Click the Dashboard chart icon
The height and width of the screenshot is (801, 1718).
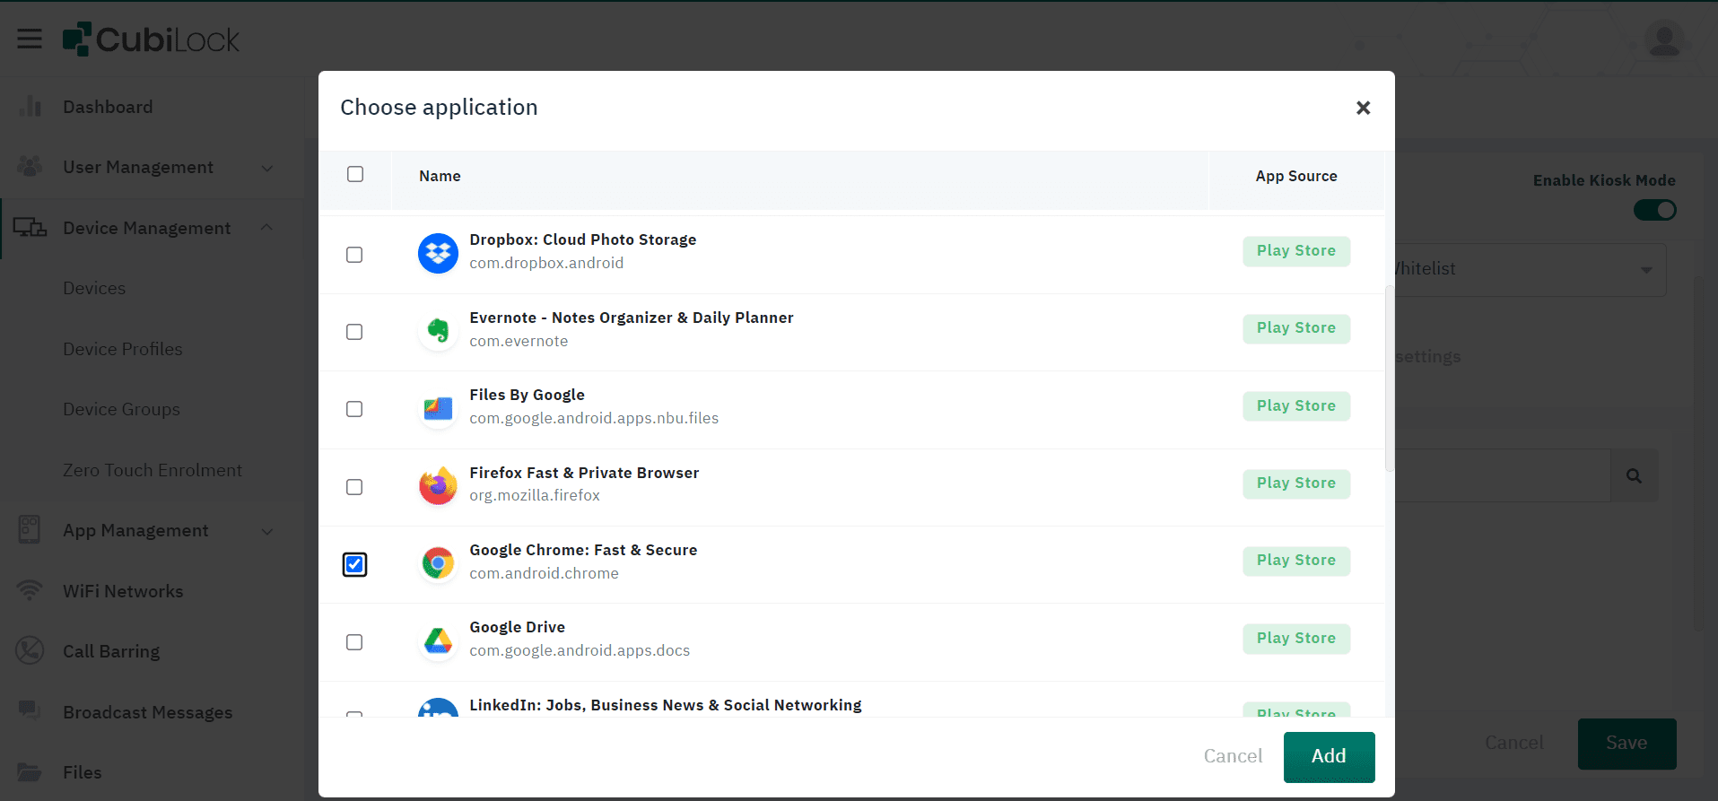[x=30, y=107]
